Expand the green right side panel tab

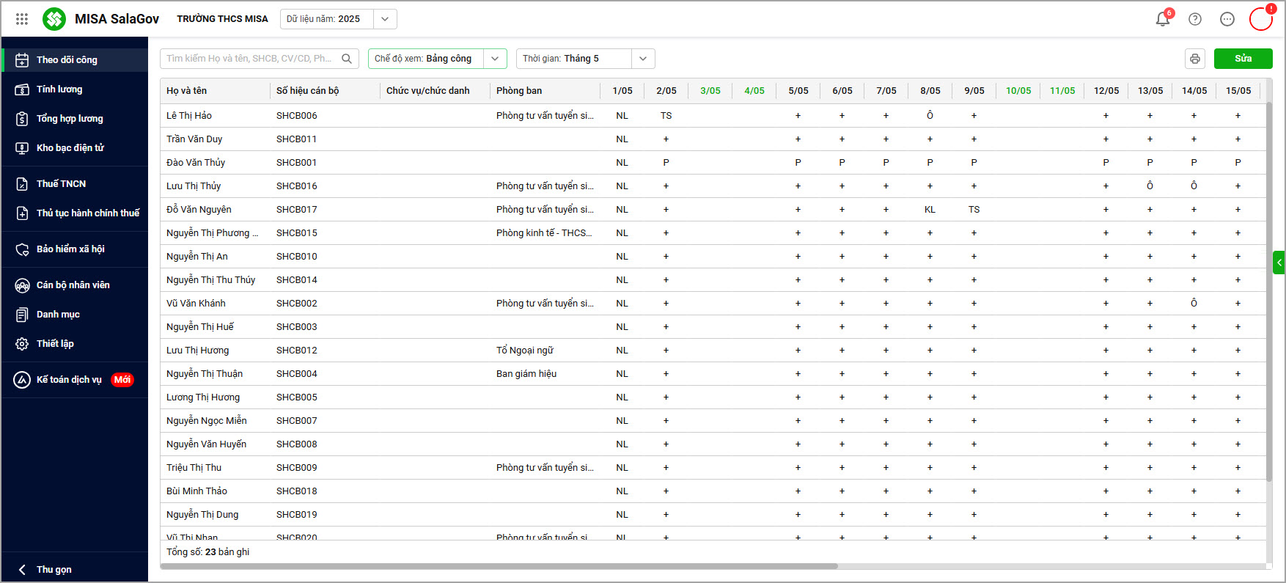[x=1279, y=262]
